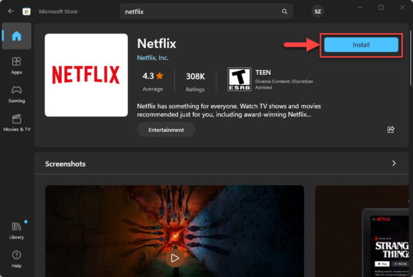The image size is (413, 277).
Task: Click the back arrow in title bar
Action: (x=11, y=12)
